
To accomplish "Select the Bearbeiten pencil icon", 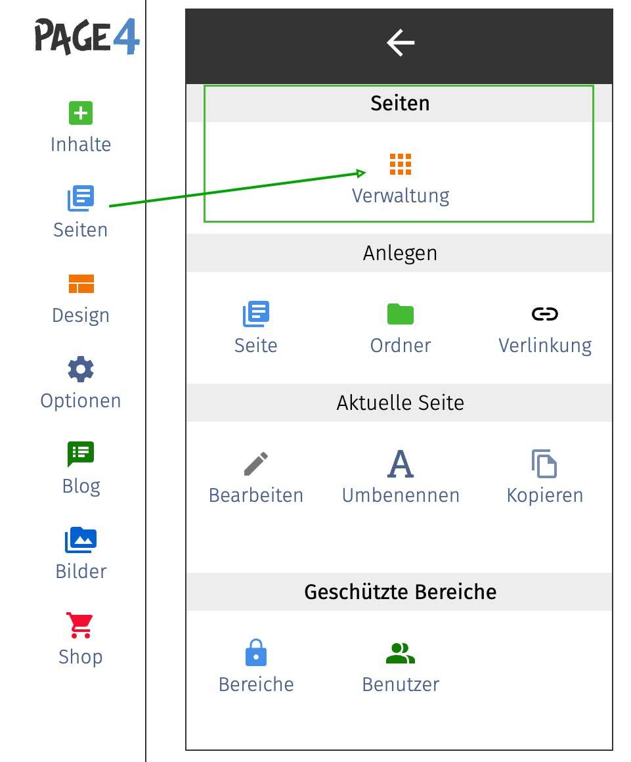I will click(x=255, y=464).
